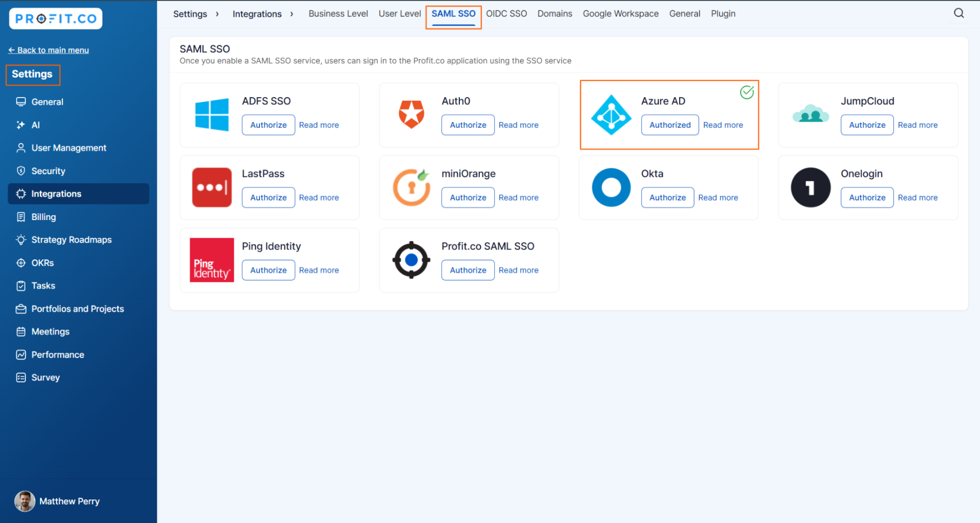
Task: Switch to the OIDC SSO tab
Action: [x=506, y=14]
